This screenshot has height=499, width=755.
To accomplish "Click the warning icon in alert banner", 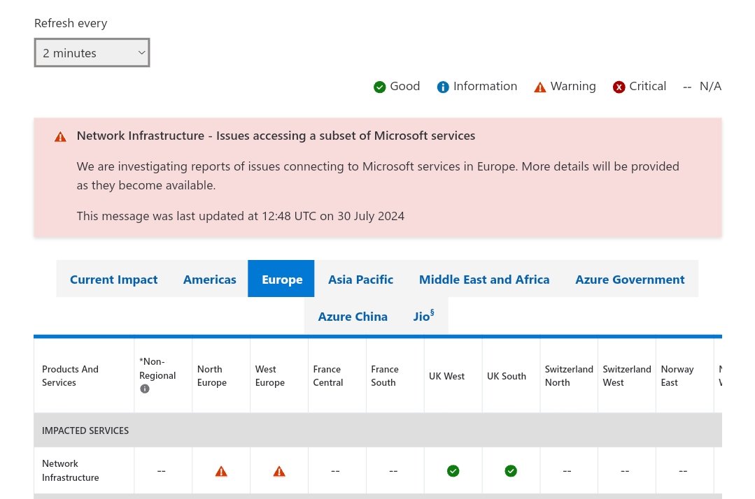I will 60,137.
